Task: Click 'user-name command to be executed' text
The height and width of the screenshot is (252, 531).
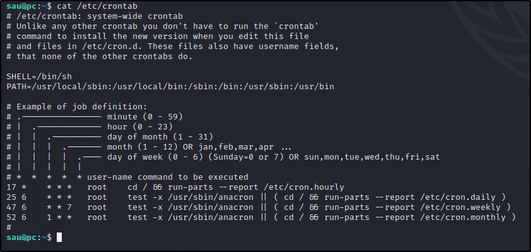Action: pos(168,177)
